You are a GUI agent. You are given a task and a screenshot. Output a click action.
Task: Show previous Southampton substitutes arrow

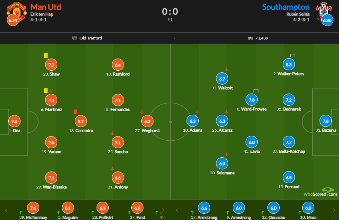[177, 210]
